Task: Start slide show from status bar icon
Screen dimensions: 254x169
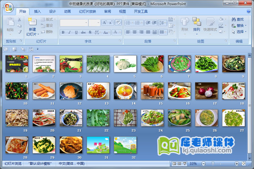Action: (185, 164)
